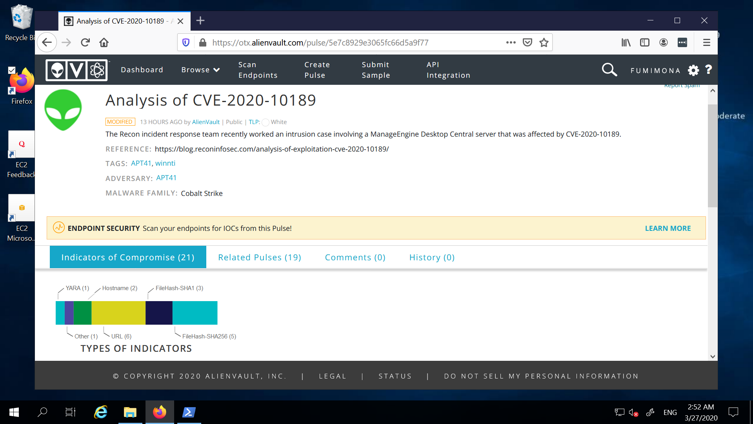Open OTX help question mark
This screenshot has width=753, height=424.
click(708, 69)
